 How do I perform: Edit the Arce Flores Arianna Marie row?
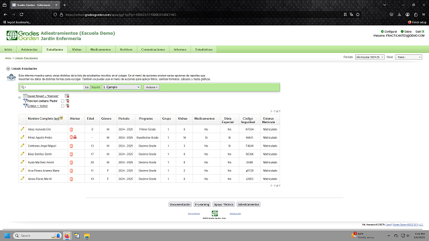pos(22,170)
